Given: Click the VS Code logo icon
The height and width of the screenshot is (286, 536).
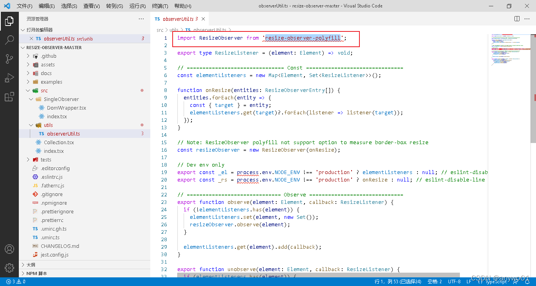Looking at the screenshot, I should point(7,6).
